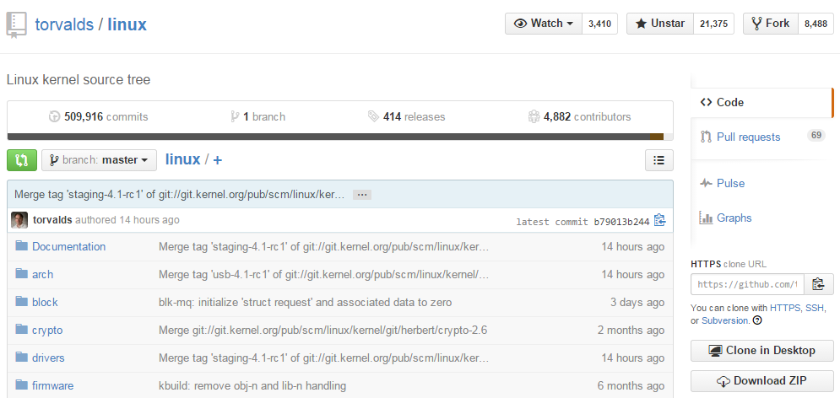Open the latest commit message link for staging-4.1-rc1
This screenshot has height=398, width=840.
pyautogui.click(x=180, y=194)
